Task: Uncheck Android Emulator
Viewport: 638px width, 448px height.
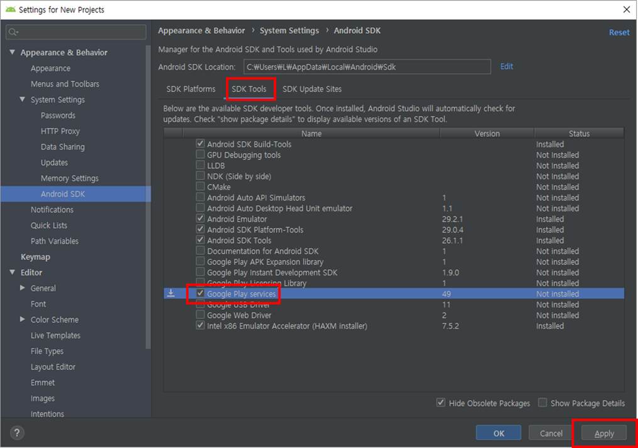Action: [x=200, y=218]
